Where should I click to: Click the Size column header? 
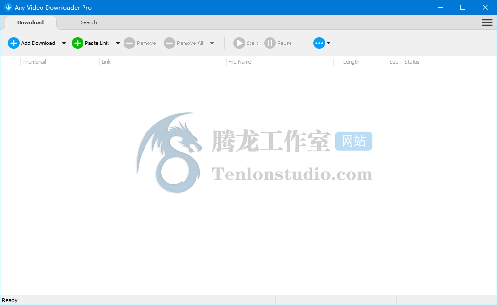pos(382,62)
